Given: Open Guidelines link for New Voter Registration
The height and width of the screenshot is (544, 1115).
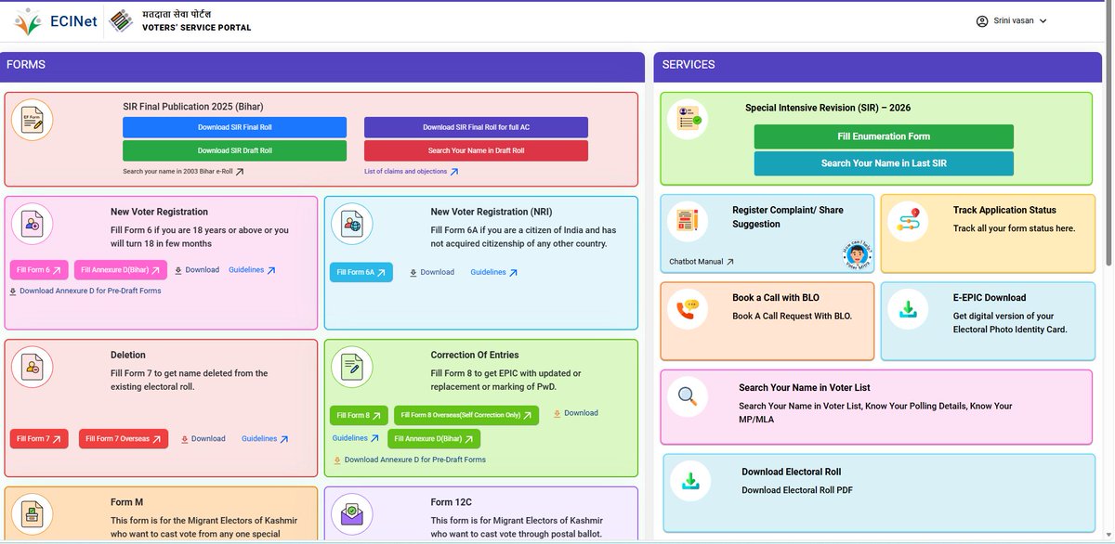Looking at the screenshot, I should point(252,270).
